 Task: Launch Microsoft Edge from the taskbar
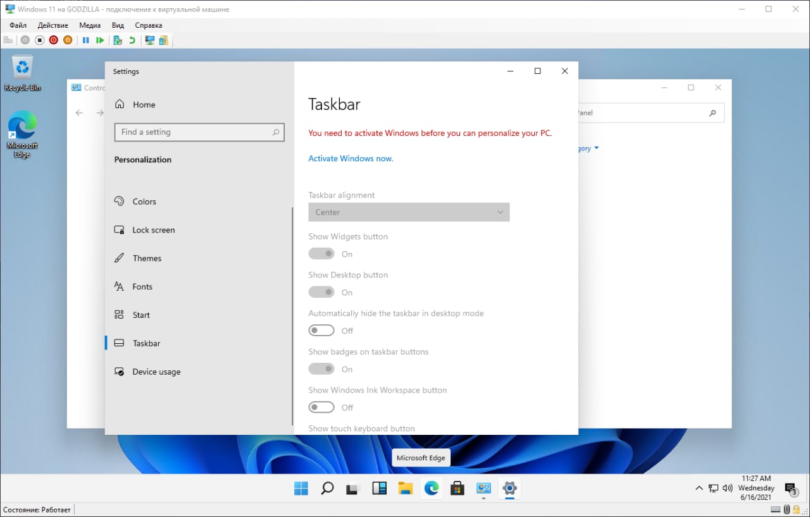pos(432,489)
